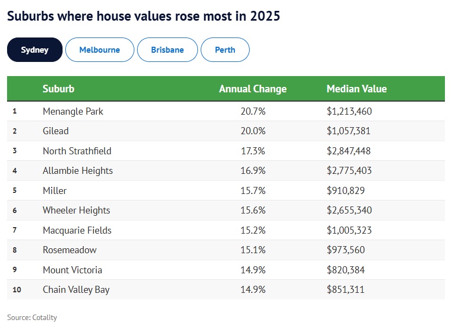Click the $2,847,448 median value
Image resolution: width=452 pixels, height=326 pixels.
coord(349,151)
